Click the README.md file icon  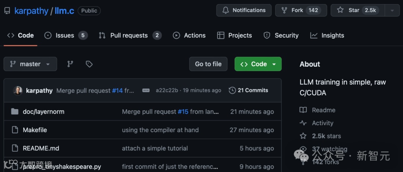click(x=15, y=148)
